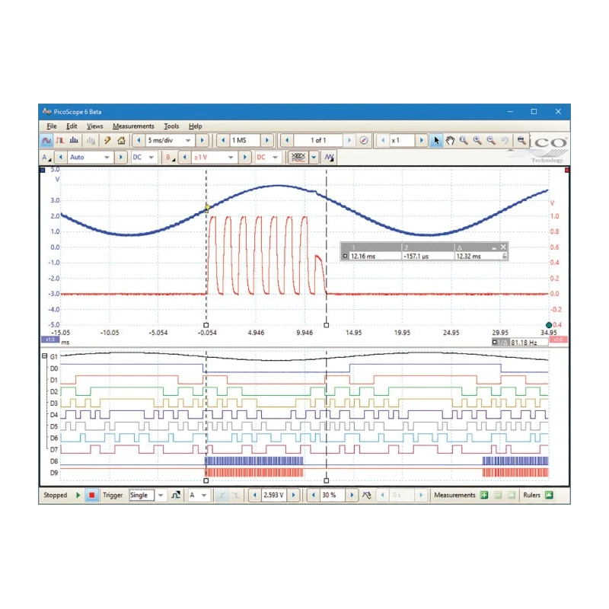Click the Add Measurement green plus icon
This screenshot has height=609, width=609.
click(x=484, y=496)
